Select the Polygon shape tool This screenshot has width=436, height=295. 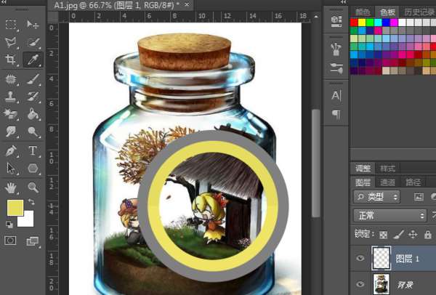coord(33,169)
